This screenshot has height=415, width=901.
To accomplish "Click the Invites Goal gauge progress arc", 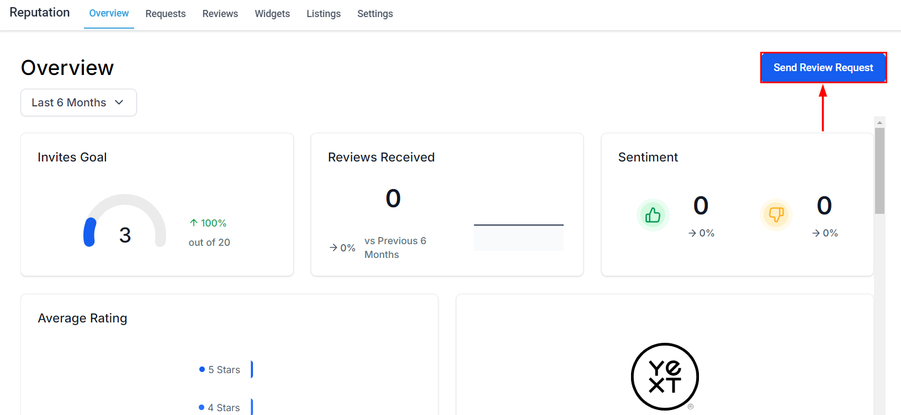I will coord(89,231).
